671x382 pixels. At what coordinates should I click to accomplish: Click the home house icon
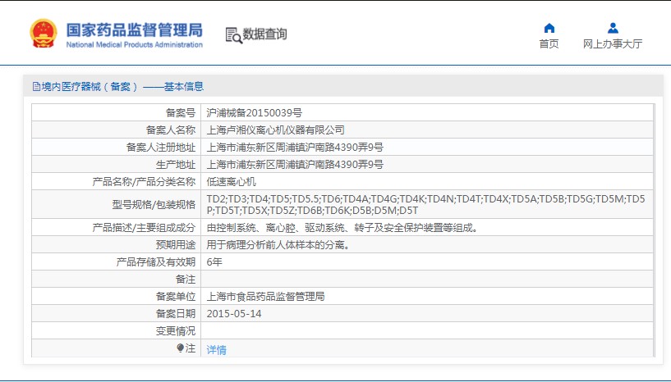click(x=549, y=28)
